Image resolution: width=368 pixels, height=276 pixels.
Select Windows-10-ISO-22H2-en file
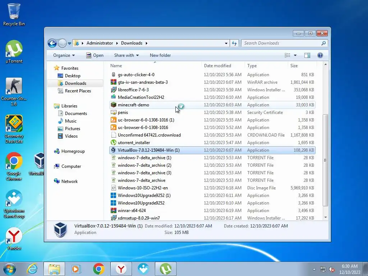212,188
